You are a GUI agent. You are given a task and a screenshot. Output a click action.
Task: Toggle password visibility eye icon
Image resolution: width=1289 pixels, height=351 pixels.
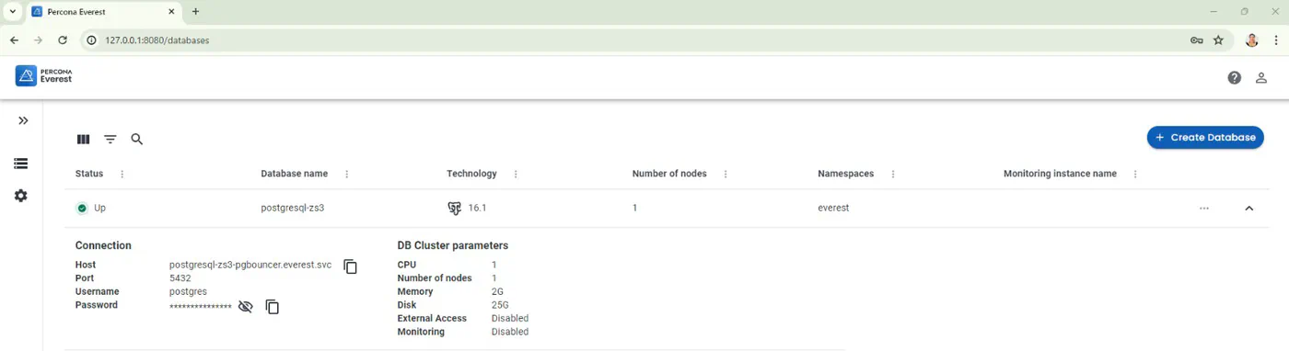(245, 307)
